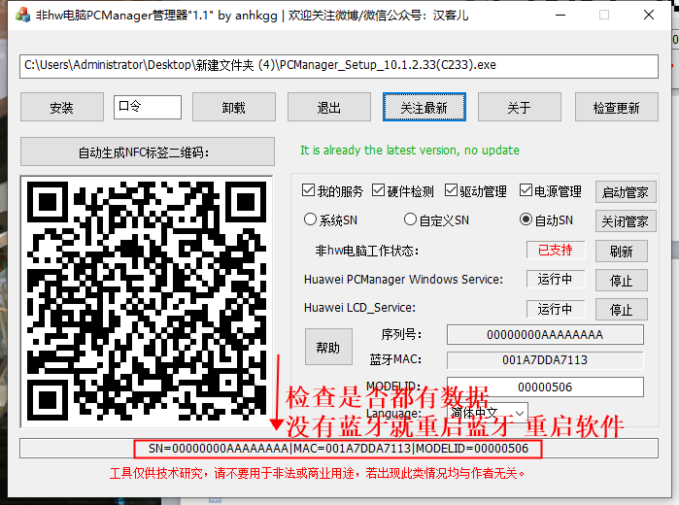The width and height of the screenshot is (679, 505).
Task: Click the 帮助 help button
Action: pos(328,347)
